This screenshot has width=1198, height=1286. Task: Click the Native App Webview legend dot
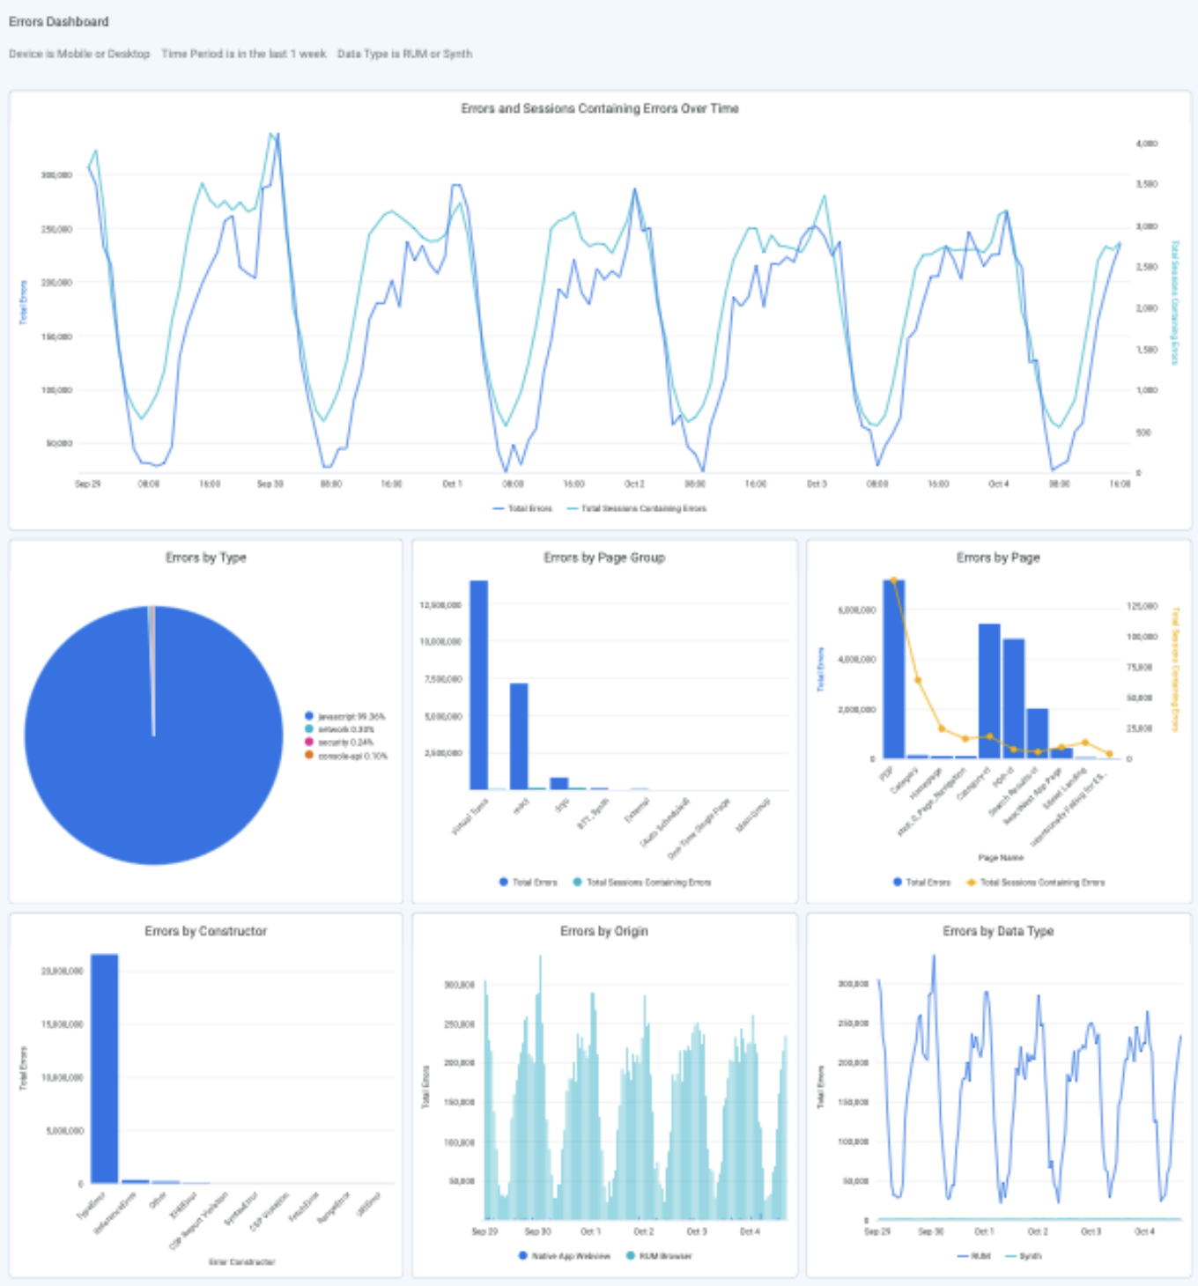coord(523,1256)
